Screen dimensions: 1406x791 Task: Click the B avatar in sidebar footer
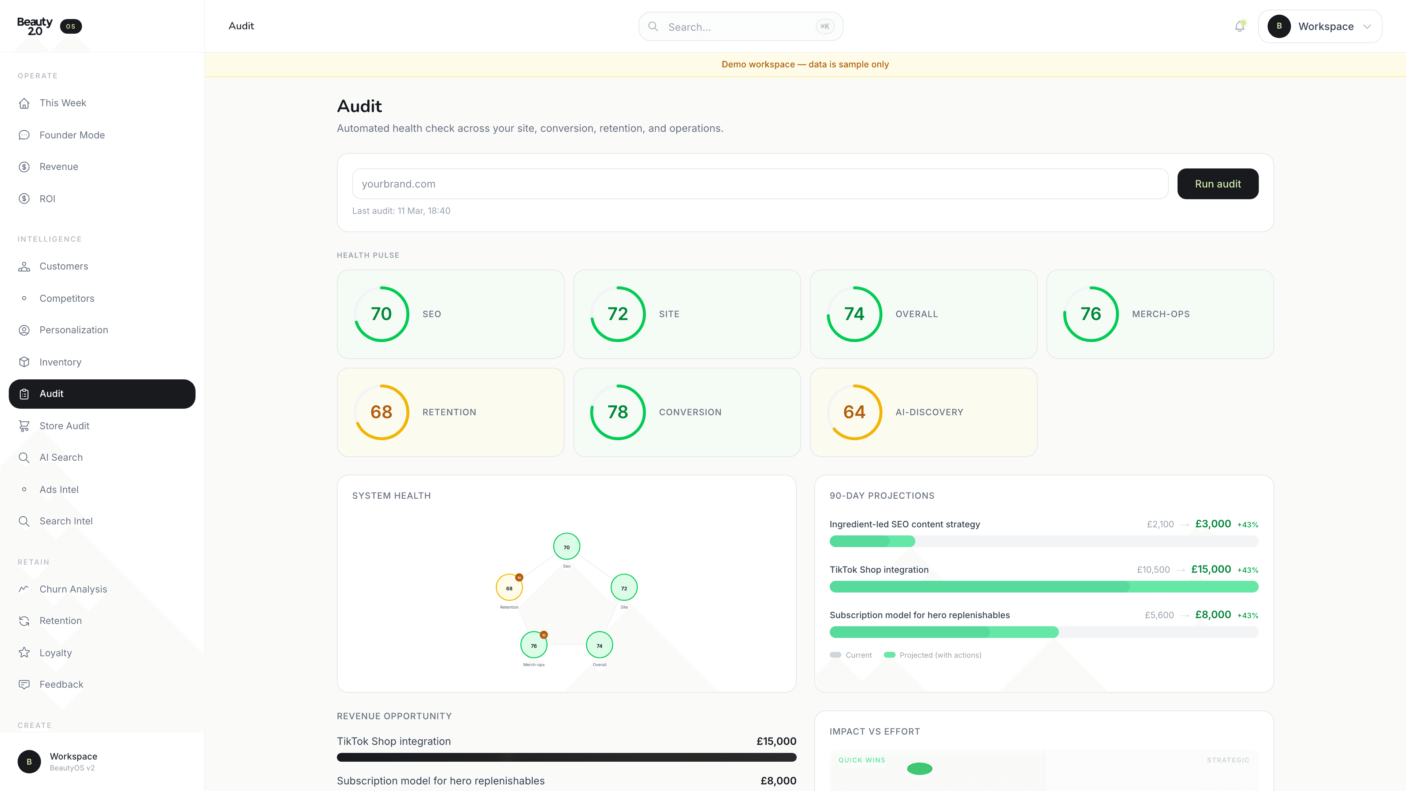pos(29,762)
